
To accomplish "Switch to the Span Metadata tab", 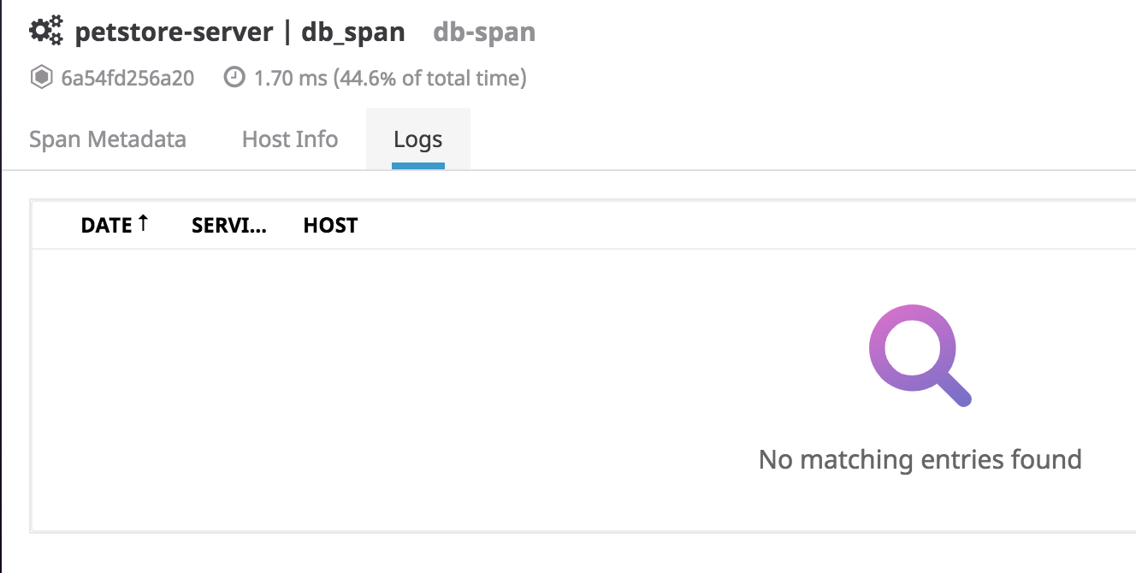I will 108,139.
